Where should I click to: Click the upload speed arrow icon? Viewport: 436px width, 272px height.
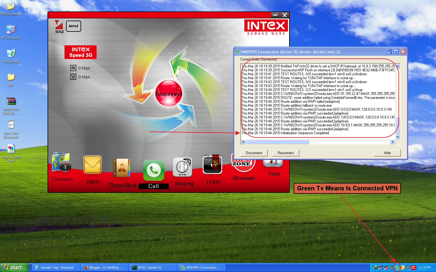coord(73,68)
